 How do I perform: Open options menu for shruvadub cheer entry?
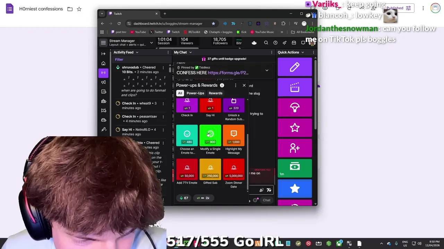click(163, 68)
